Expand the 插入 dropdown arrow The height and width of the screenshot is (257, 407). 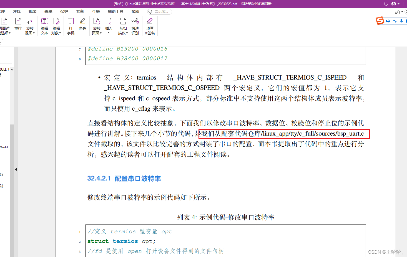coord(109,33)
